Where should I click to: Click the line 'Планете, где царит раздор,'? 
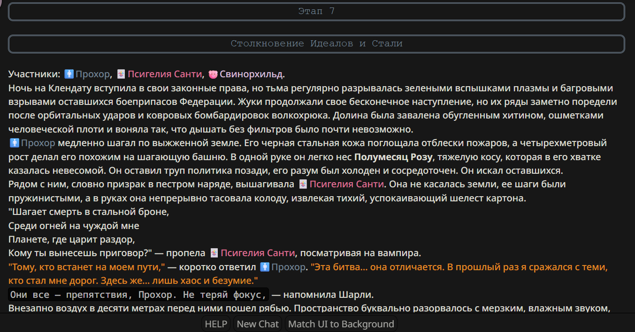click(x=72, y=239)
